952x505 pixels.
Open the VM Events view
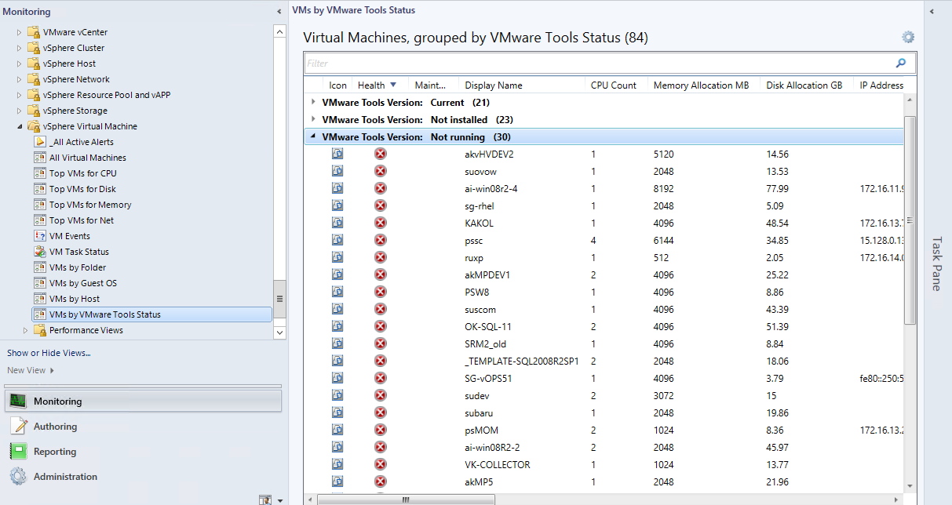[x=70, y=236]
